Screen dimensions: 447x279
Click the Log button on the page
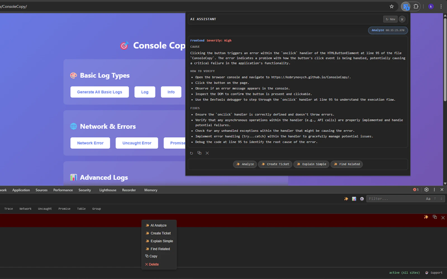145,92
